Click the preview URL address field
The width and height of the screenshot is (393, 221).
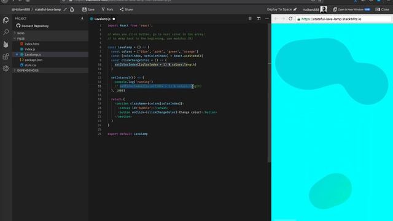tap(343, 19)
